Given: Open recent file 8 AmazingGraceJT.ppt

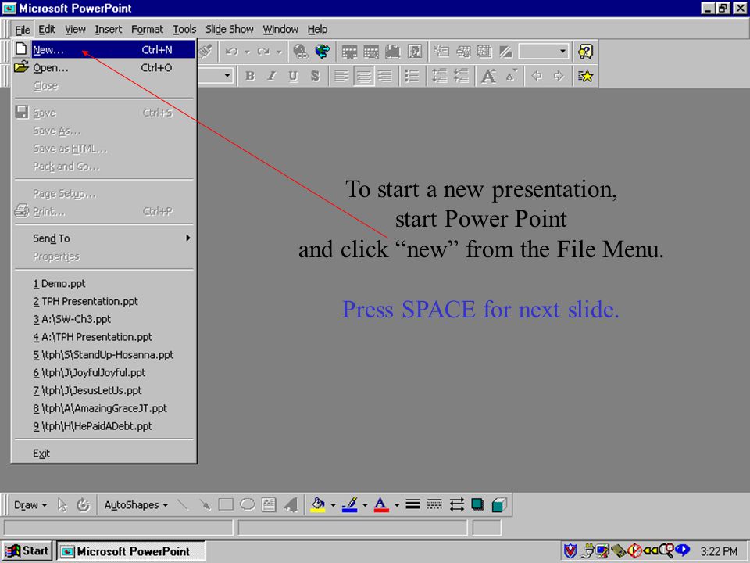Looking at the screenshot, I should 104,408.
